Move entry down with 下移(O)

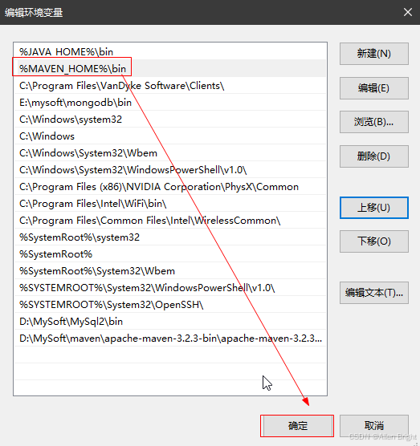374,241
